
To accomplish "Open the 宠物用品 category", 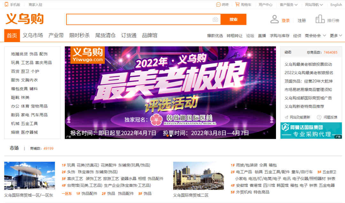I will (39, 106).
